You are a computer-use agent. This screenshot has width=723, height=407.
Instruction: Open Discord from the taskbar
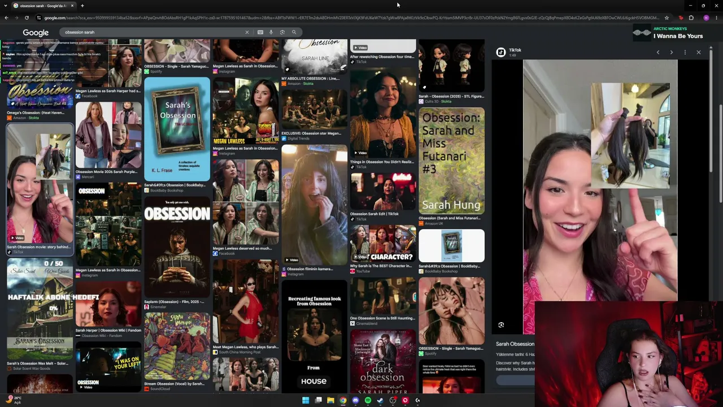click(355, 400)
